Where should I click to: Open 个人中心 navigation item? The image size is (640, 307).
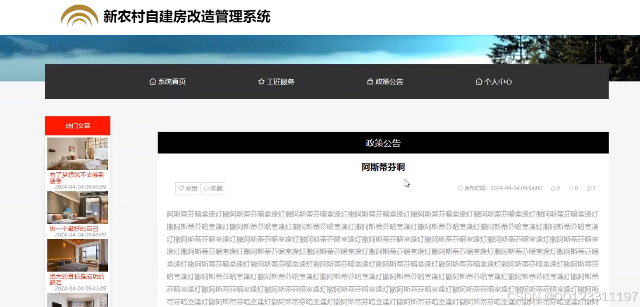point(494,82)
